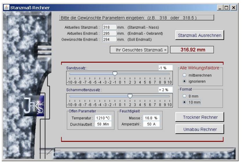This screenshot has height=165, width=243.
Task: Click the Schammottenzusatz slider thumb
Action: pos(130,96)
